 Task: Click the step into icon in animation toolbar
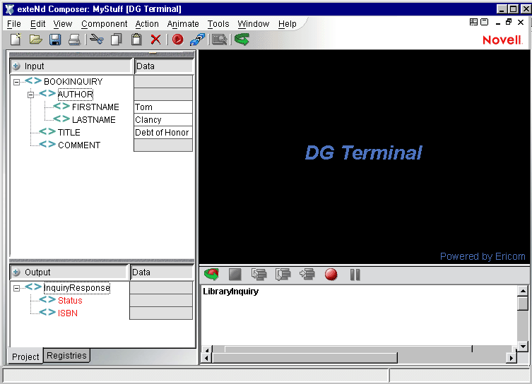(259, 274)
